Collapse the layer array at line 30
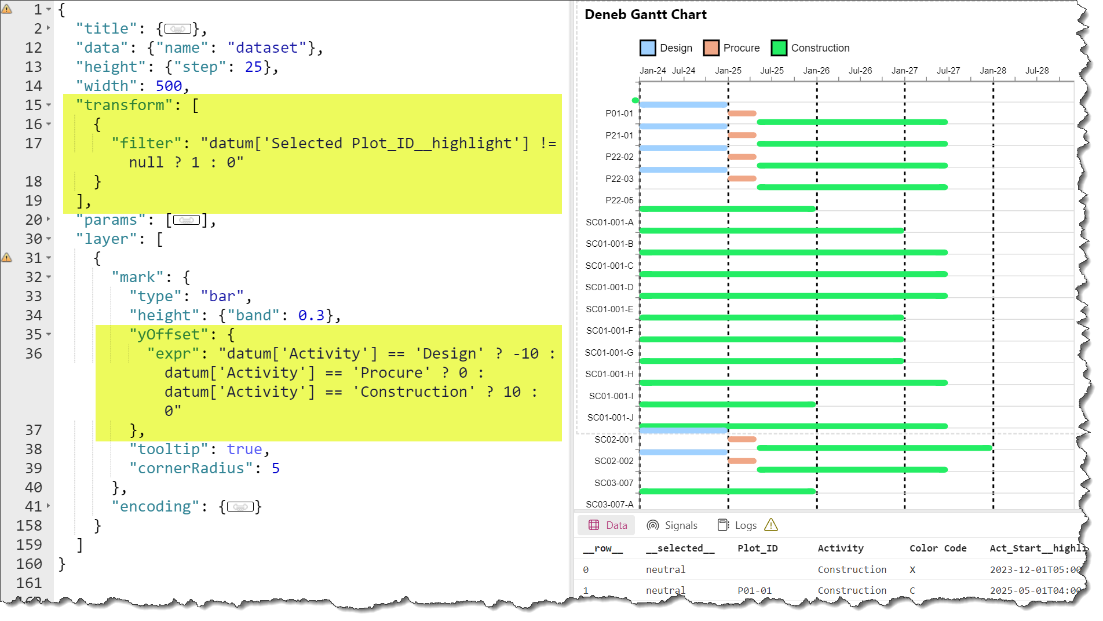Viewport: 1103px width, 621px height. pos(48,239)
